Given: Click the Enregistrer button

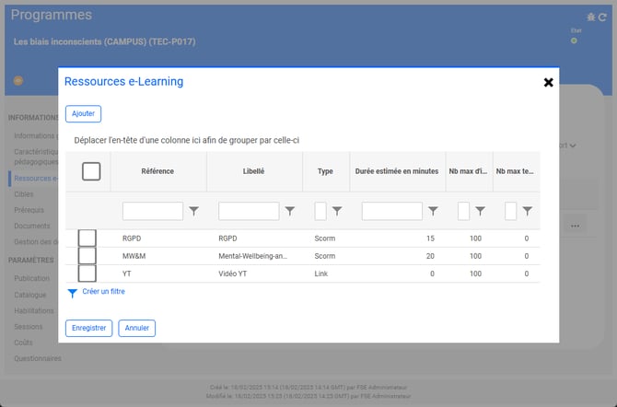Looking at the screenshot, I should point(89,328).
